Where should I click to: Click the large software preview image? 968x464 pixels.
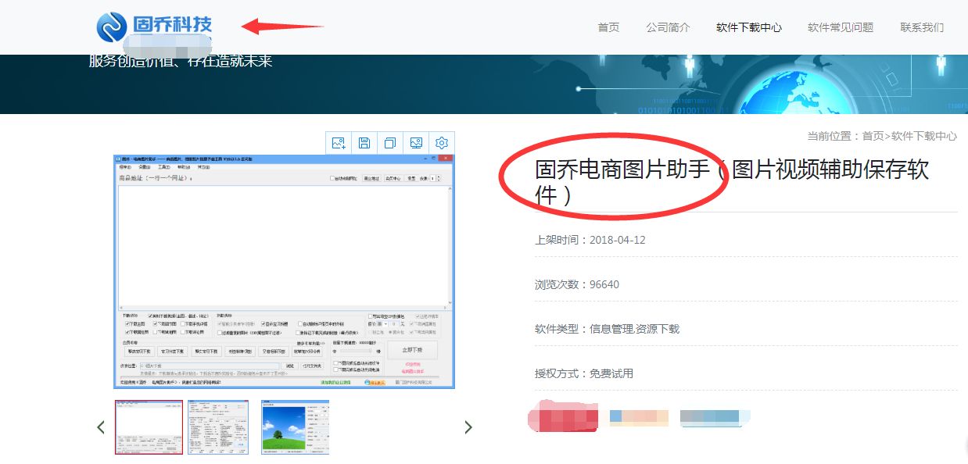(x=284, y=271)
